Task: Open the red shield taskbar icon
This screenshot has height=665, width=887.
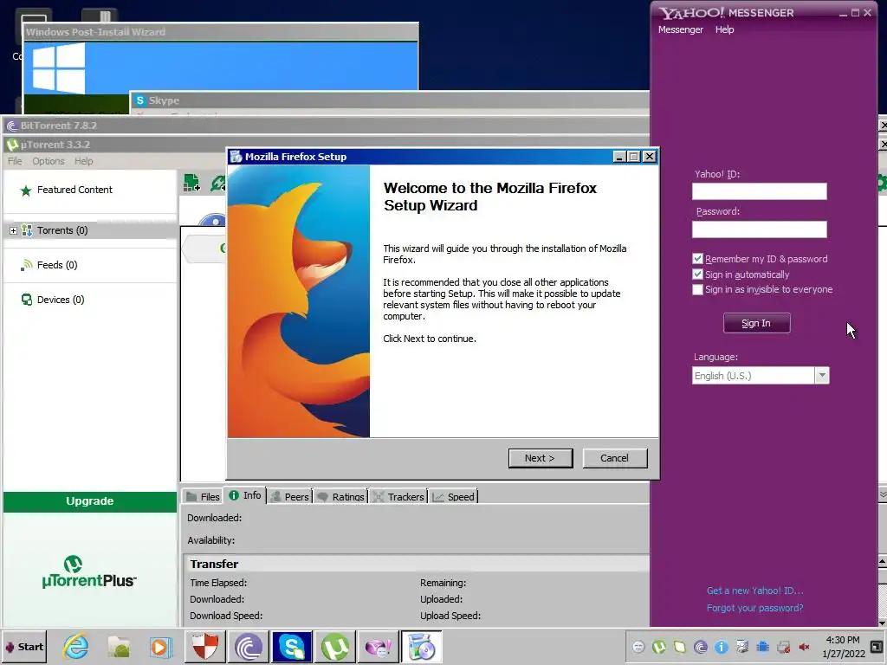Action: pos(205,647)
